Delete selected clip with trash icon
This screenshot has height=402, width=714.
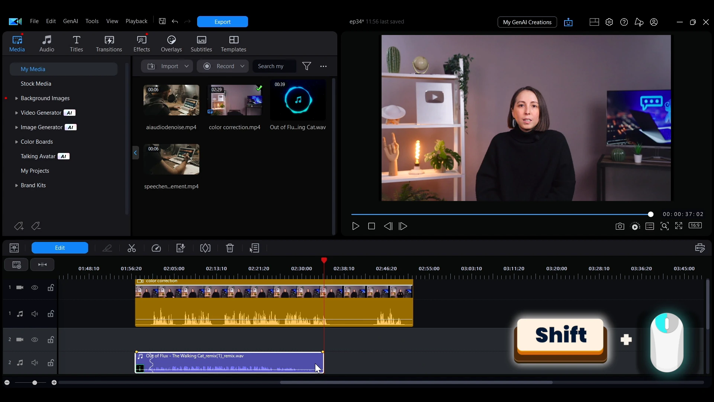(230, 248)
